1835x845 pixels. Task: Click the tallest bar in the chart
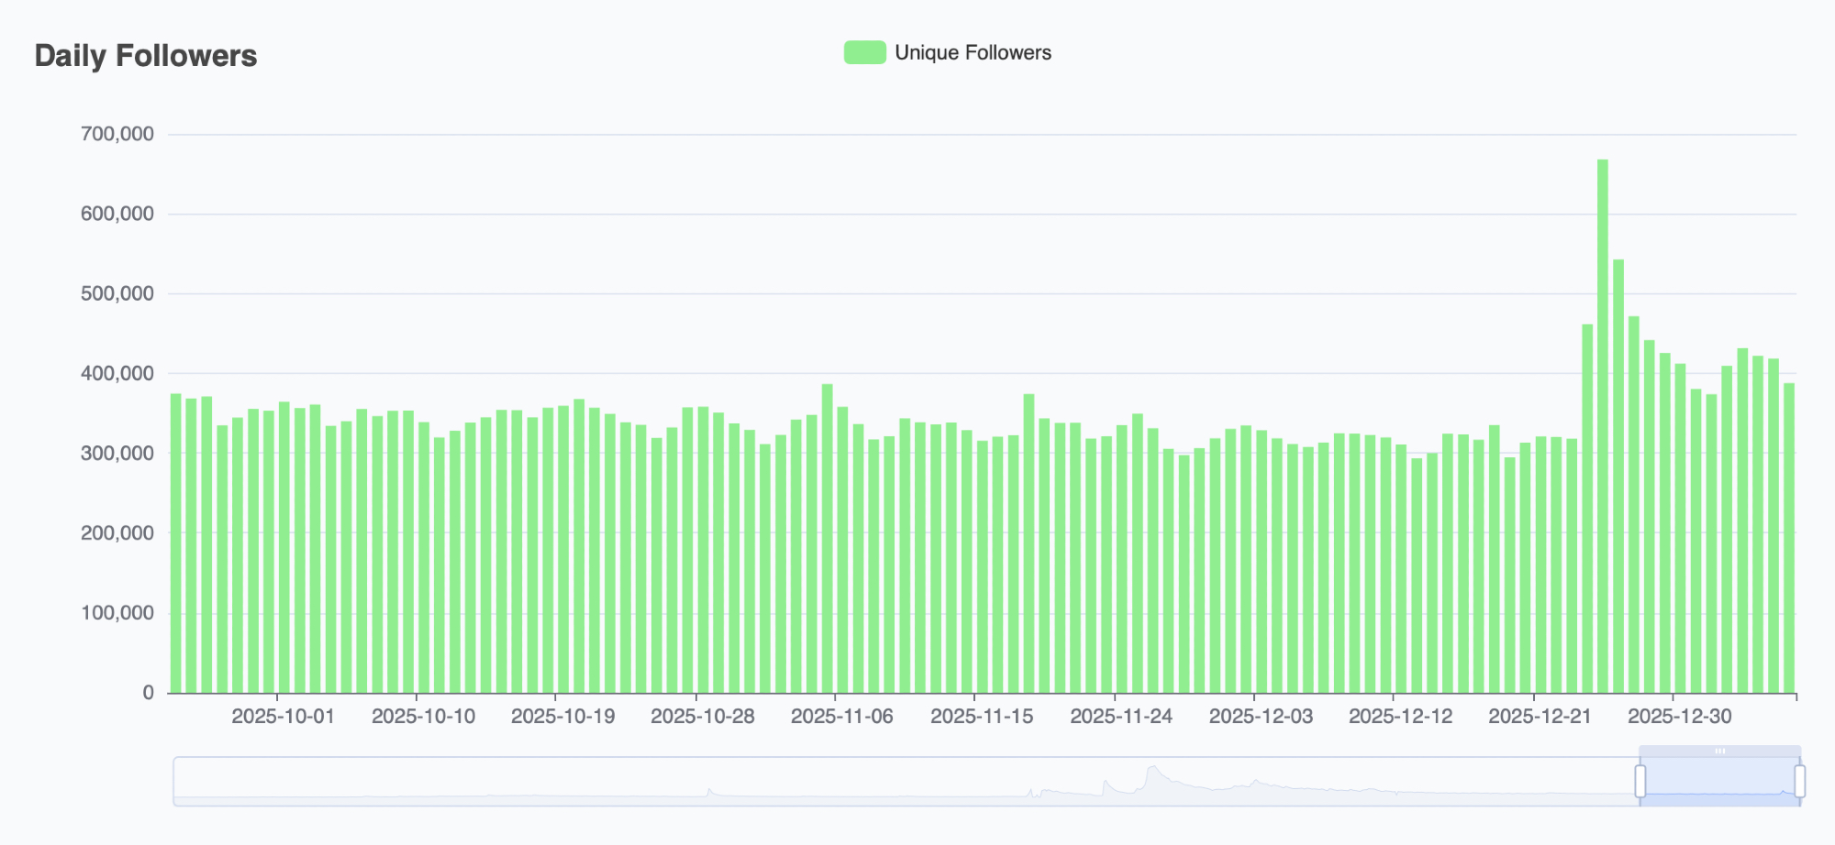(1602, 426)
